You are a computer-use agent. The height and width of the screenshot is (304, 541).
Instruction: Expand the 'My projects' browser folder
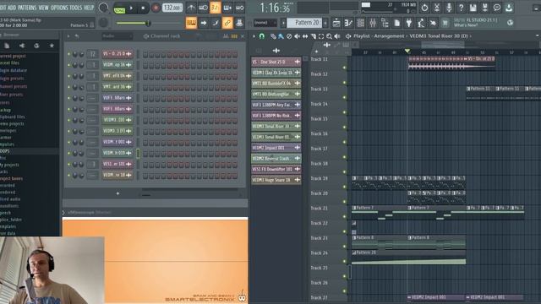[9, 165]
